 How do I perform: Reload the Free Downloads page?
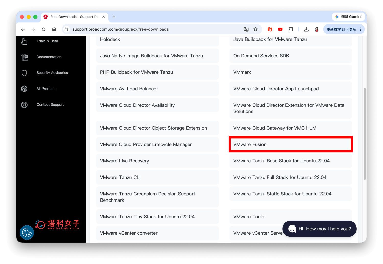(44, 29)
